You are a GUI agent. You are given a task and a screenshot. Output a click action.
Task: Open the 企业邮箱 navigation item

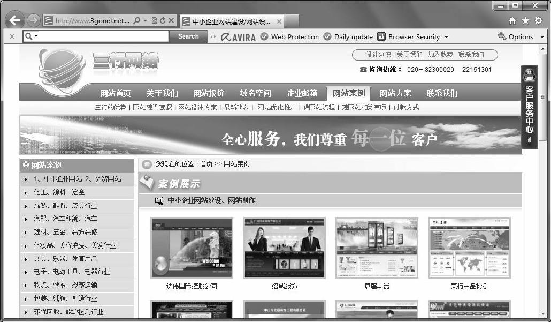[302, 93]
